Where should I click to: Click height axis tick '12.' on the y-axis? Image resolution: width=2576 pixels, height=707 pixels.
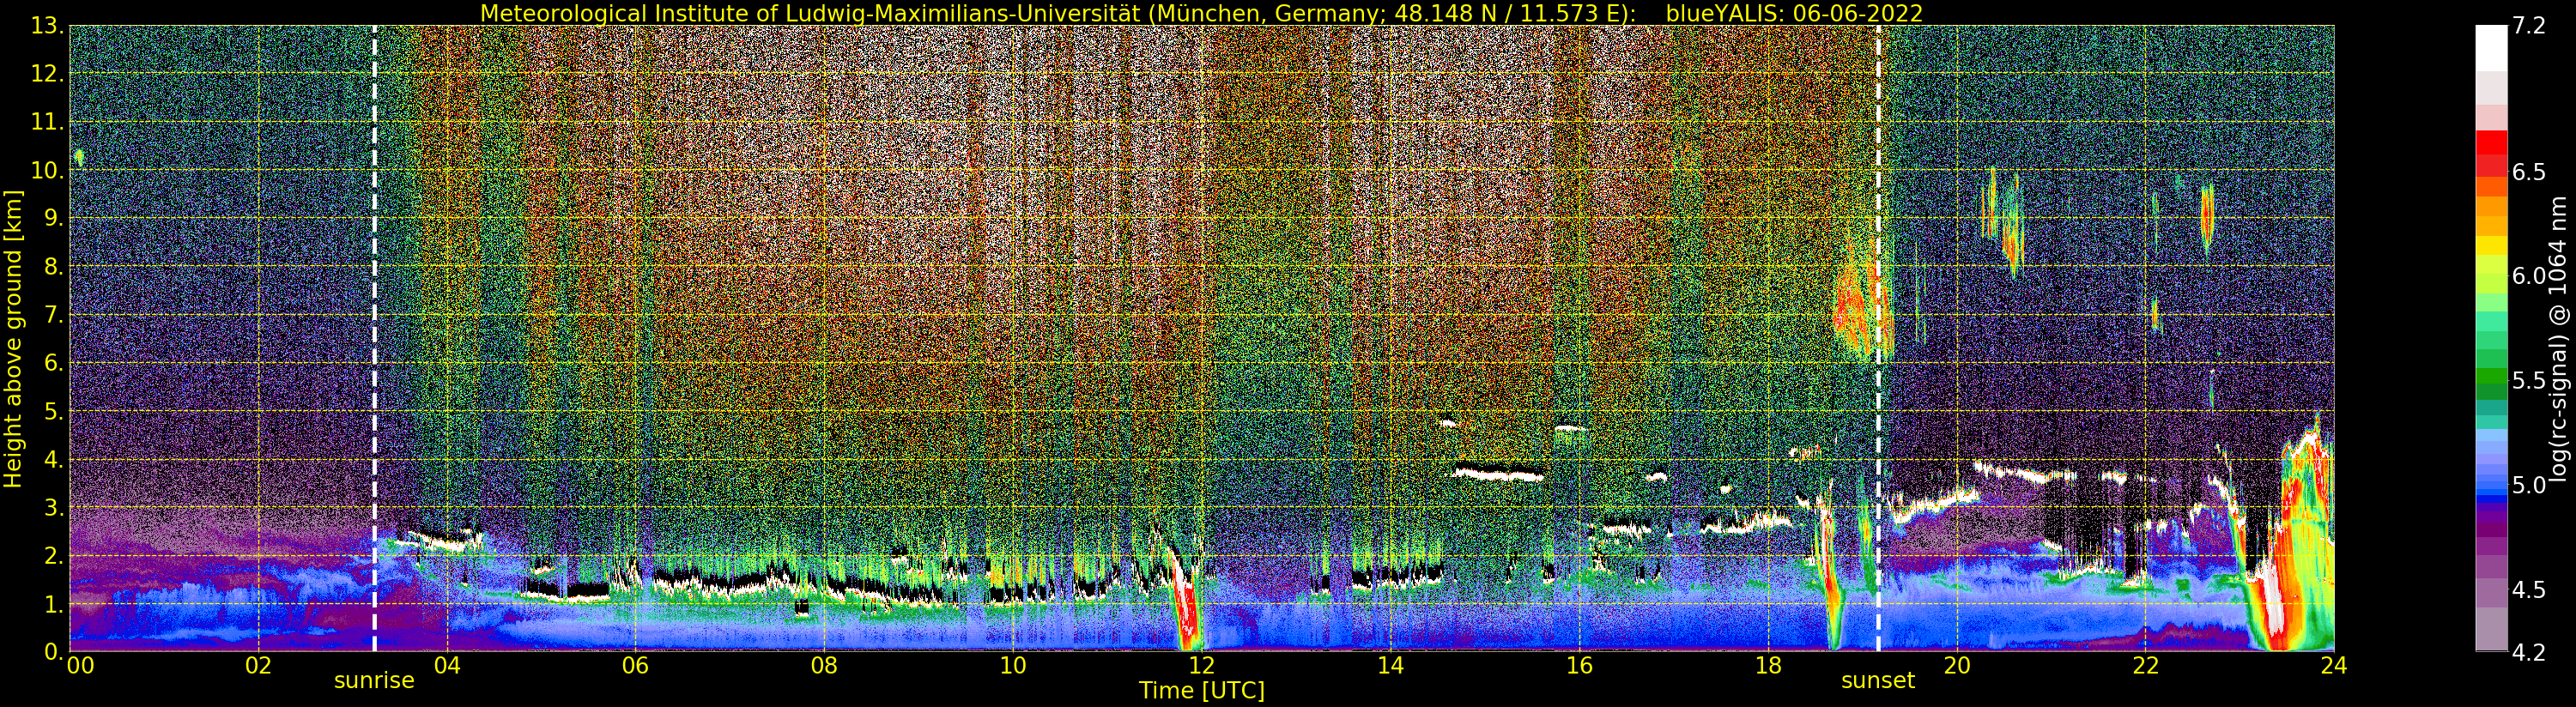pyautogui.click(x=48, y=74)
